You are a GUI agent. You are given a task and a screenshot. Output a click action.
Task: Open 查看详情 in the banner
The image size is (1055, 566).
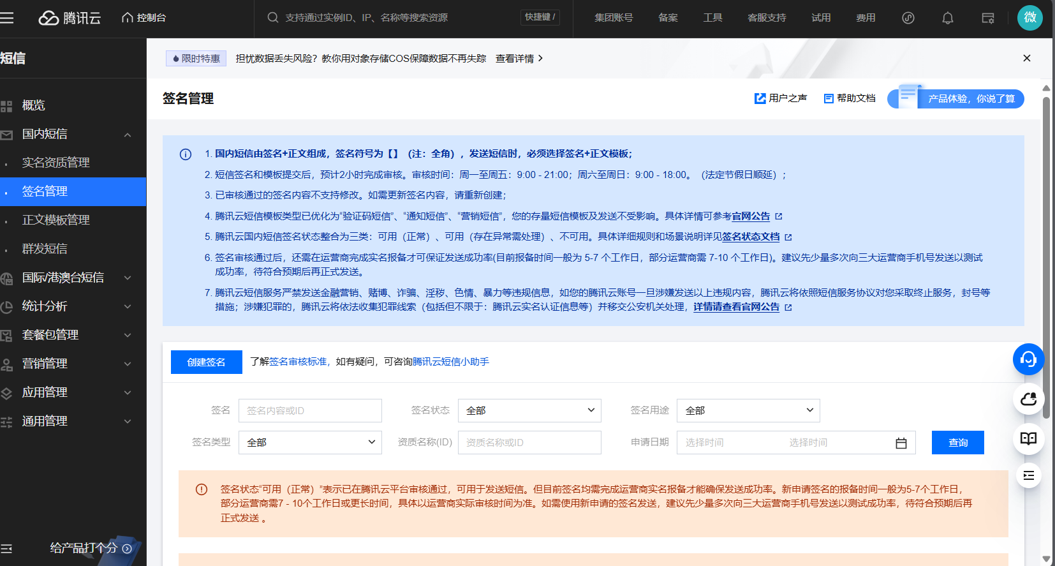click(x=519, y=59)
